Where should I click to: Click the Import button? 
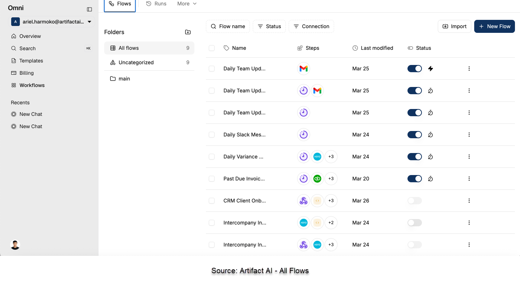click(454, 26)
